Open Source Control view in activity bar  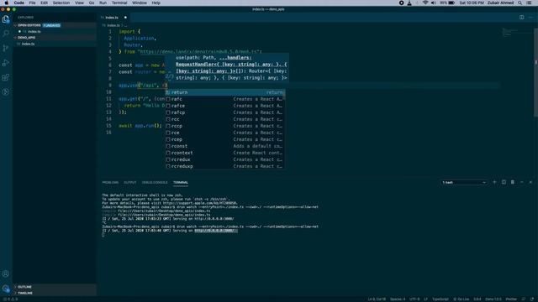(x=6, y=49)
